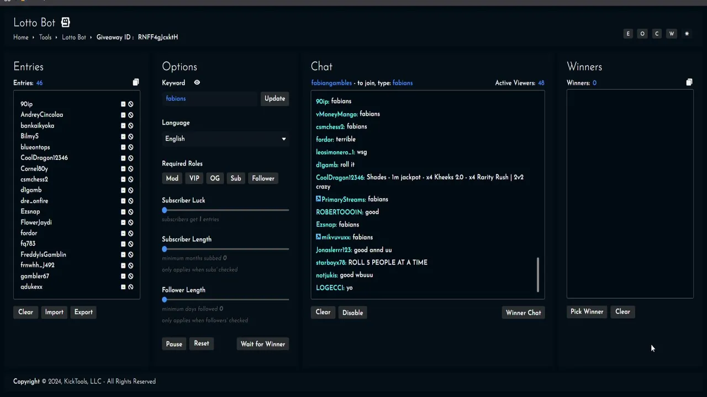
Task: Ban Cornel80y with block icon
Action: (x=131, y=169)
